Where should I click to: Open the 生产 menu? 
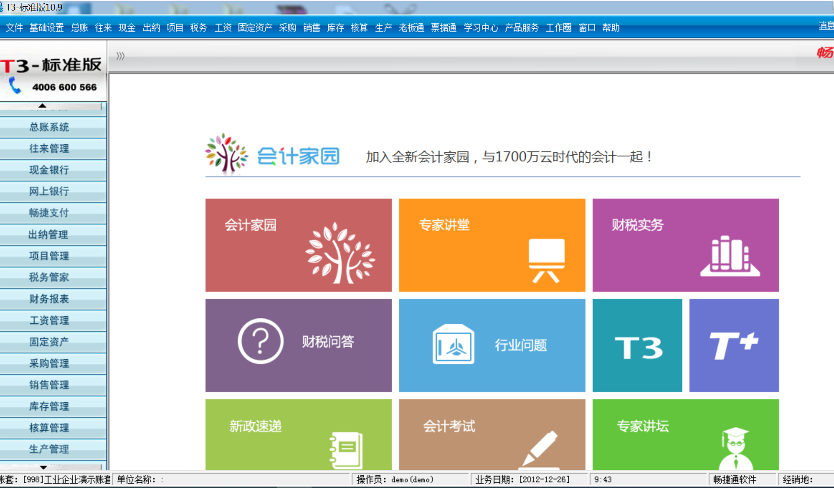383,28
